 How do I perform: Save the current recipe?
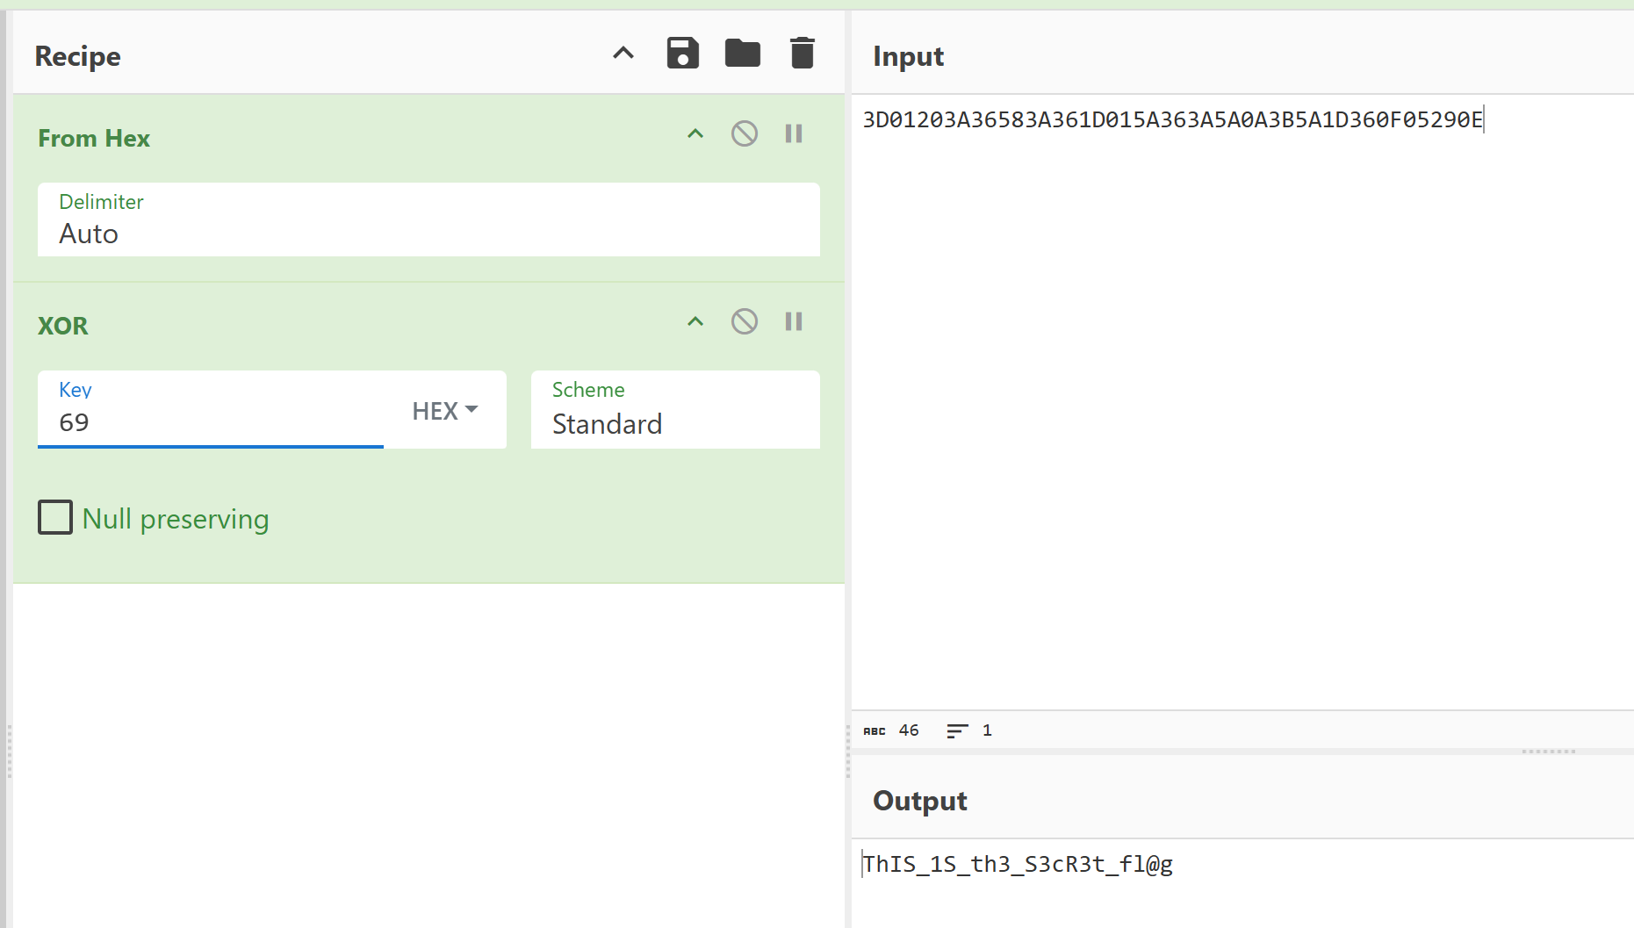coord(682,54)
